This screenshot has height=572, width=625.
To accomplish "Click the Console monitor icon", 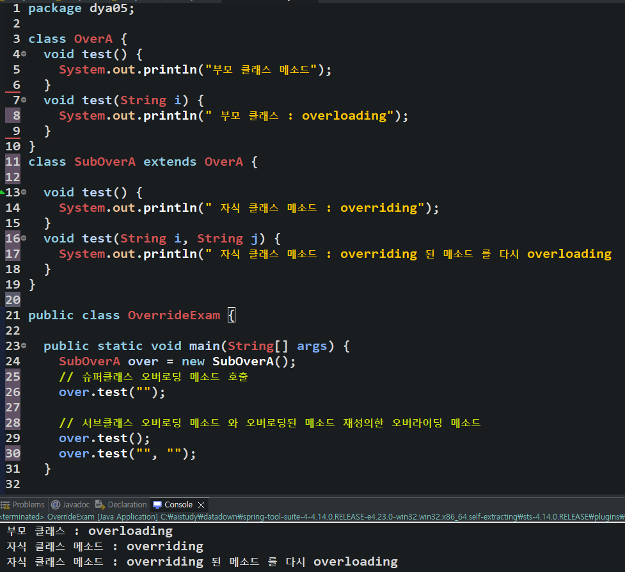I will (x=157, y=505).
